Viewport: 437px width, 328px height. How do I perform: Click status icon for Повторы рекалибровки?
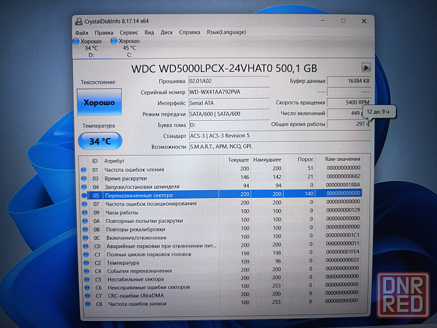pos(85,229)
